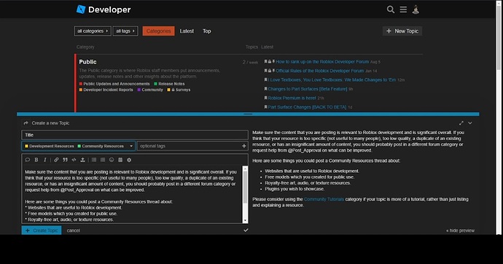The height and width of the screenshot is (264, 503).
Task: Open the hamburger menu icon
Action: (403, 9)
